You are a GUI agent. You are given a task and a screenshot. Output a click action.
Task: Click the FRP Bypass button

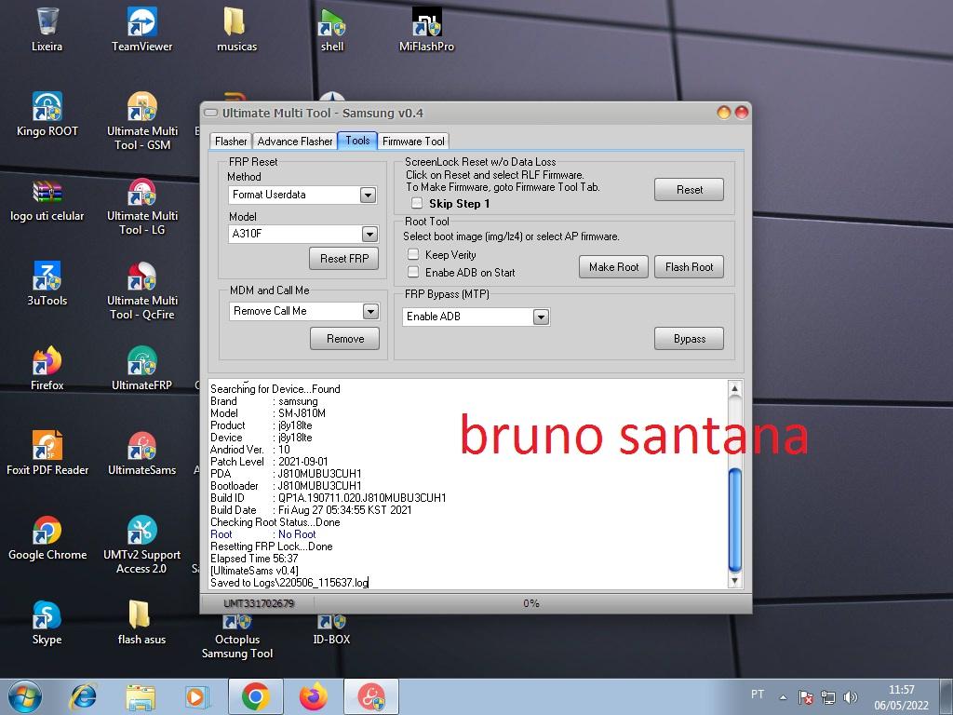pyautogui.click(x=690, y=339)
